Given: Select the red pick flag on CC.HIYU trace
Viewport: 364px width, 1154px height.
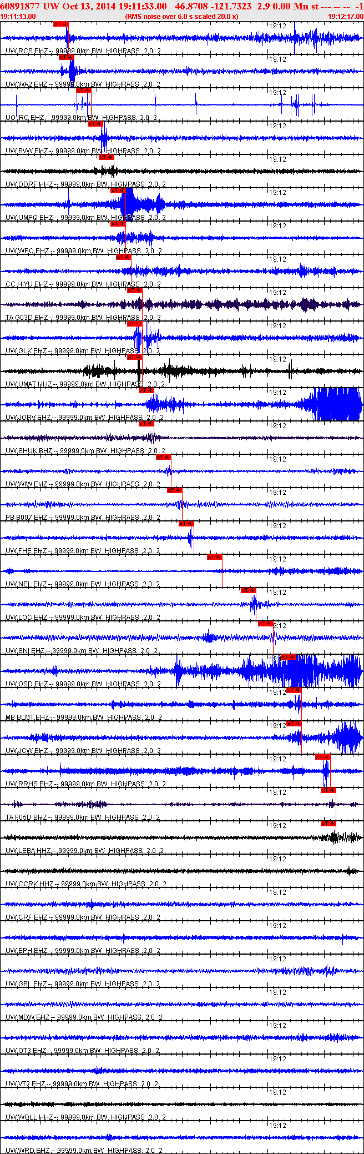Looking at the screenshot, I should pyautogui.click(x=123, y=257).
